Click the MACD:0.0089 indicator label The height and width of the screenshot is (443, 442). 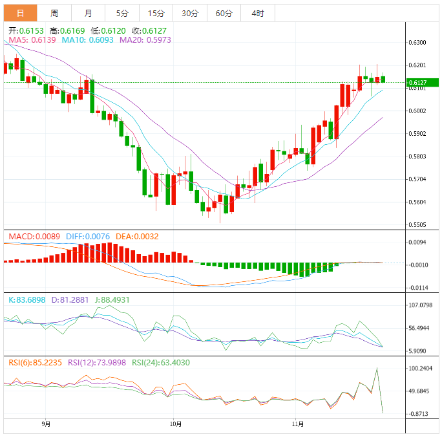[x=34, y=237]
